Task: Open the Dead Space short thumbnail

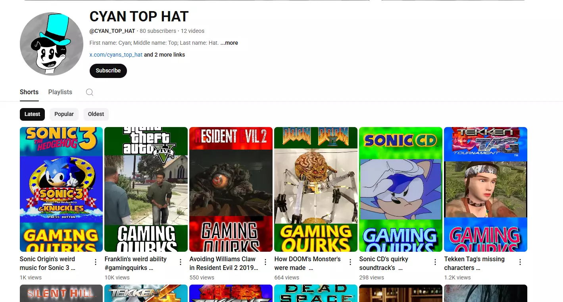Action: pyautogui.click(x=316, y=293)
